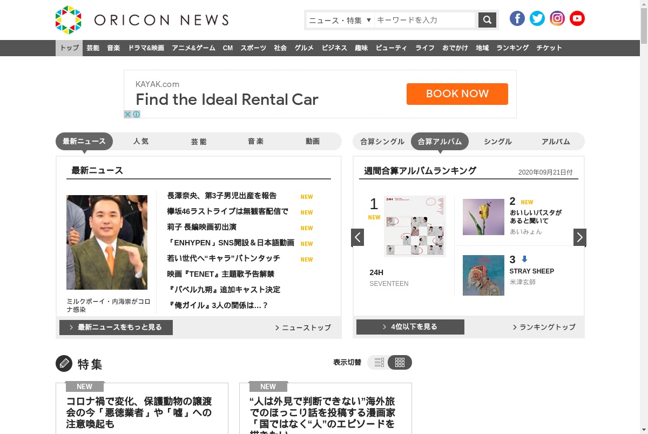Open the ランキングトップ link
Viewport: 648px width, 434px height.
pos(544,327)
